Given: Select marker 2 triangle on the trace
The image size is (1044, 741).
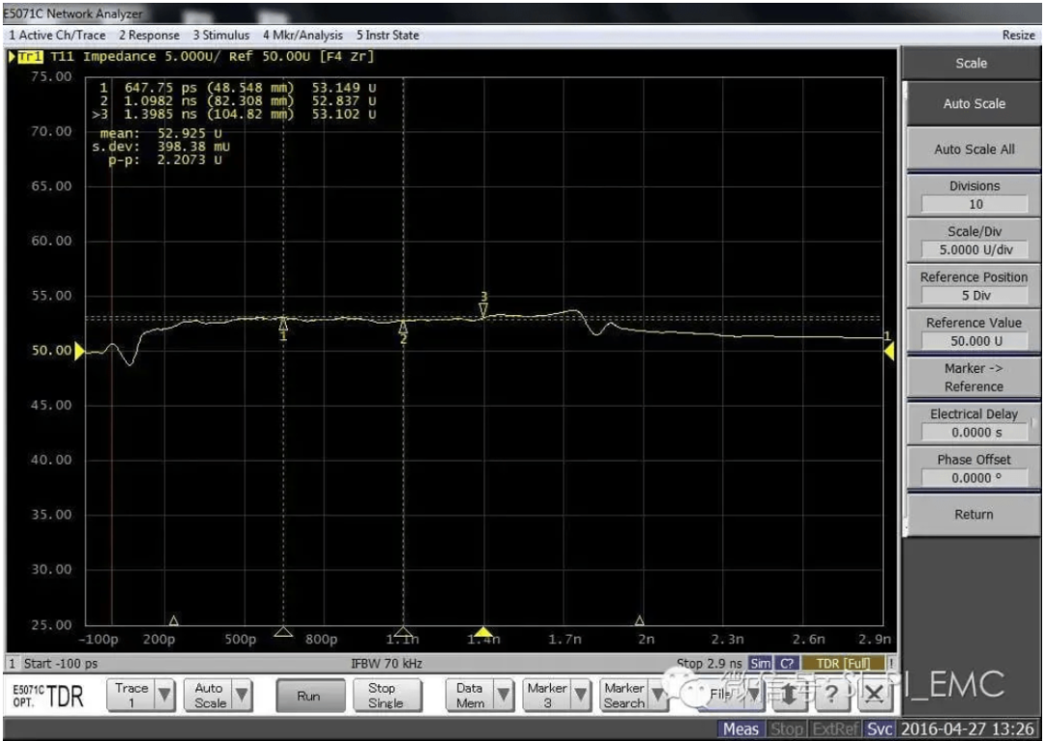Looking at the screenshot, I should [403, 328].
